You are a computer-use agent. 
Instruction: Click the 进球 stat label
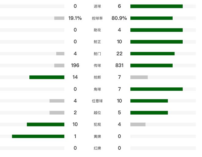[97, 6]
